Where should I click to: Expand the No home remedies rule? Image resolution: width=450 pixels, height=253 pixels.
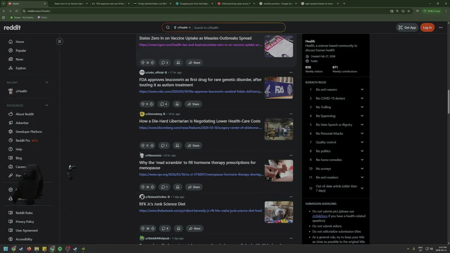click(362, 160)
